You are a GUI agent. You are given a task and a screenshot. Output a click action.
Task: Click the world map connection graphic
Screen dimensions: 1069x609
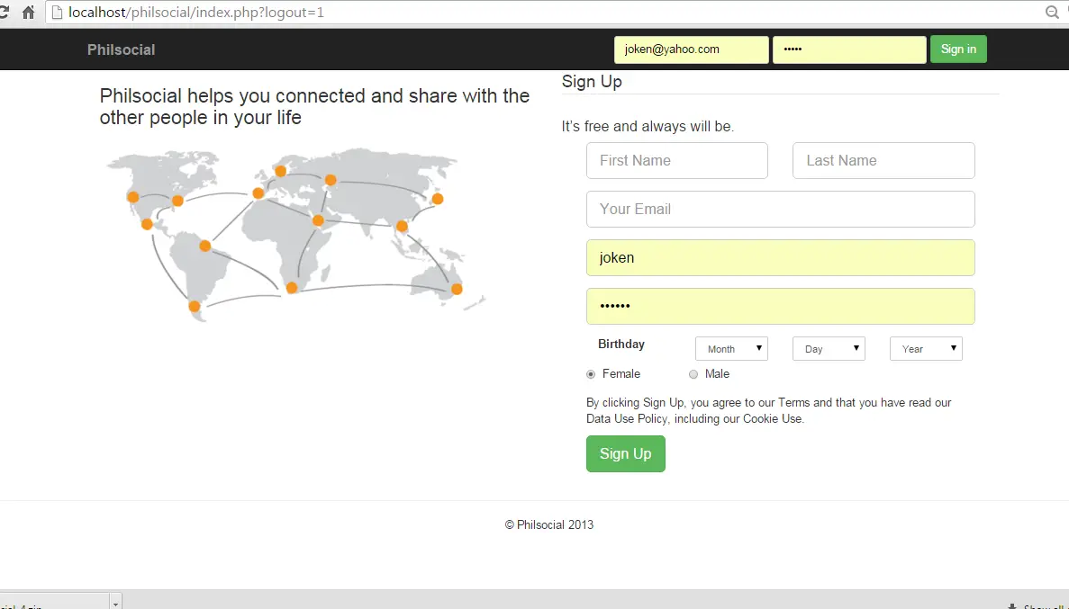point(296,234)
